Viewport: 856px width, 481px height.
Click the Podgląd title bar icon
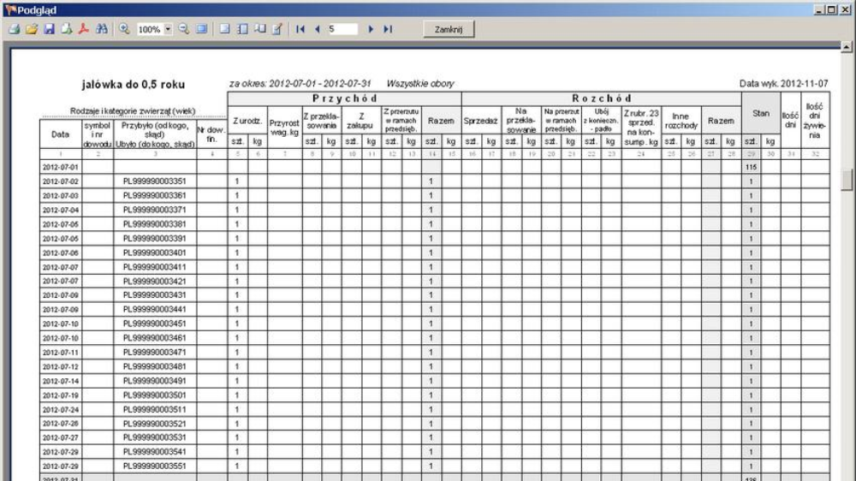point(10,9)
